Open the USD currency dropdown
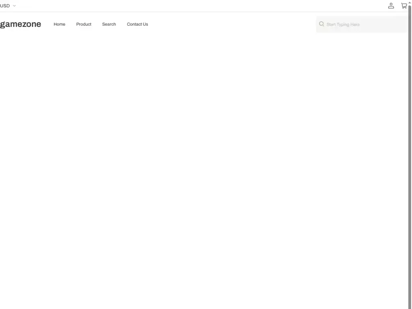The width and height of the screenshot is (412, 309). (5, 6)
